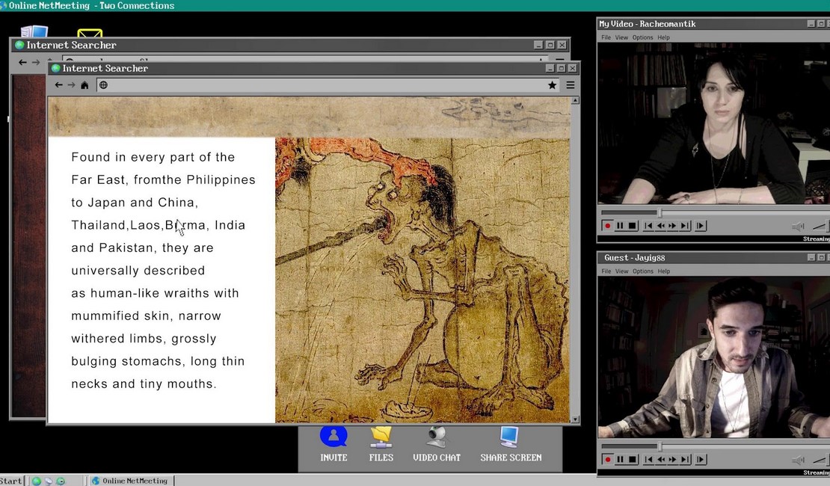Mute speaker in Guest Jayig88 player
This screenshot has width=830, height=486.
point(798,460)
